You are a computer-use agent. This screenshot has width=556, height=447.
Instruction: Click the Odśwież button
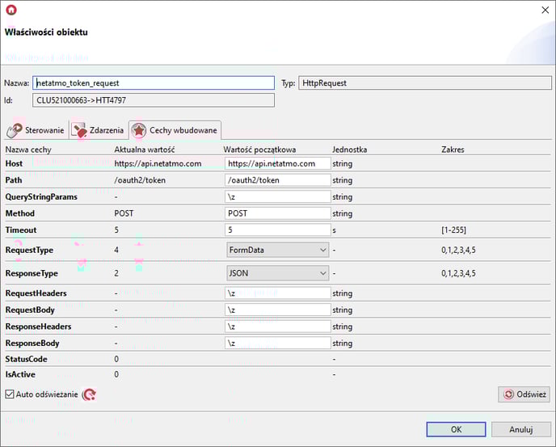[x=524, y=394]
